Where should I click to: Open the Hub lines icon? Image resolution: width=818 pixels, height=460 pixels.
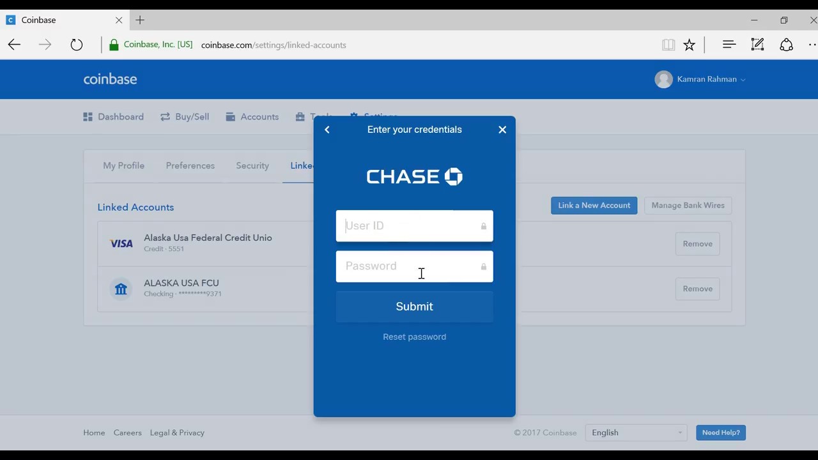point(729,45)
